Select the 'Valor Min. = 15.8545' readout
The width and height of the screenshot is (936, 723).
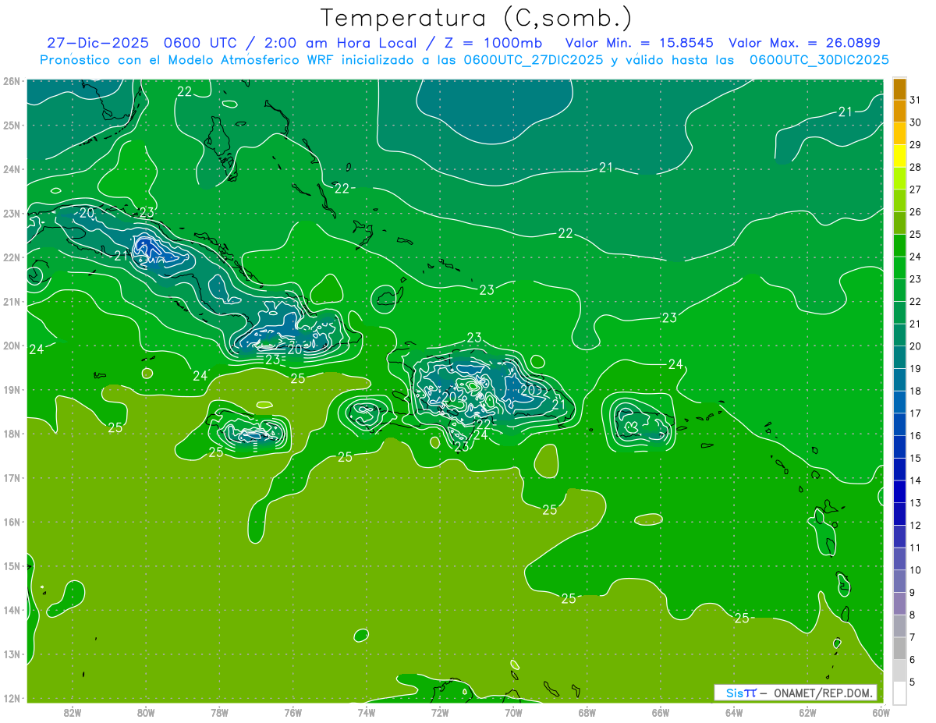tap(640, 43)
